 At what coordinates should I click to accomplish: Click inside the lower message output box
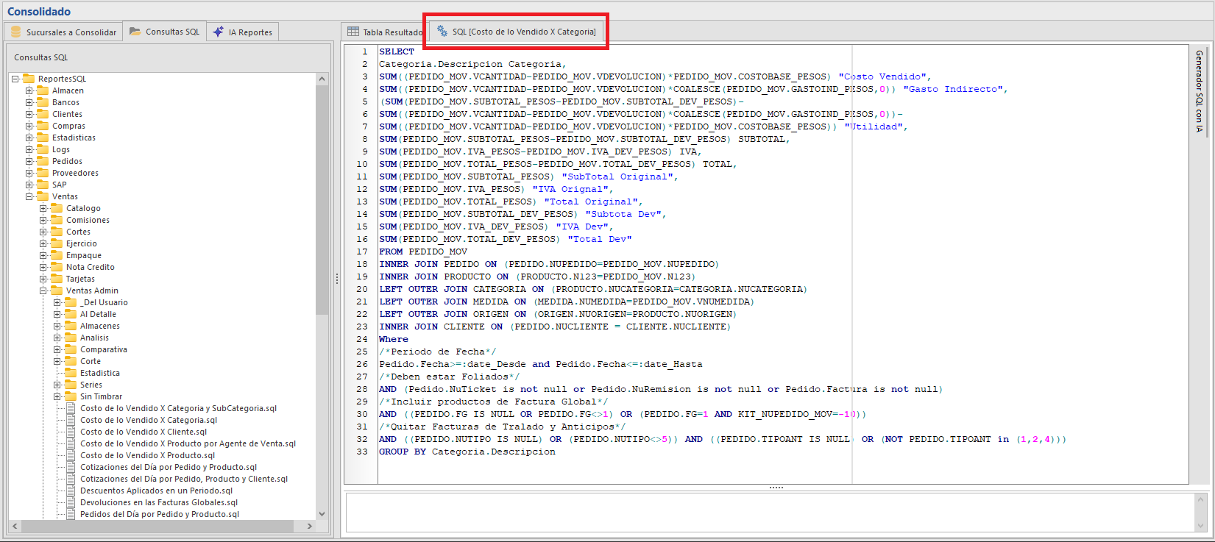coord(770,512)
